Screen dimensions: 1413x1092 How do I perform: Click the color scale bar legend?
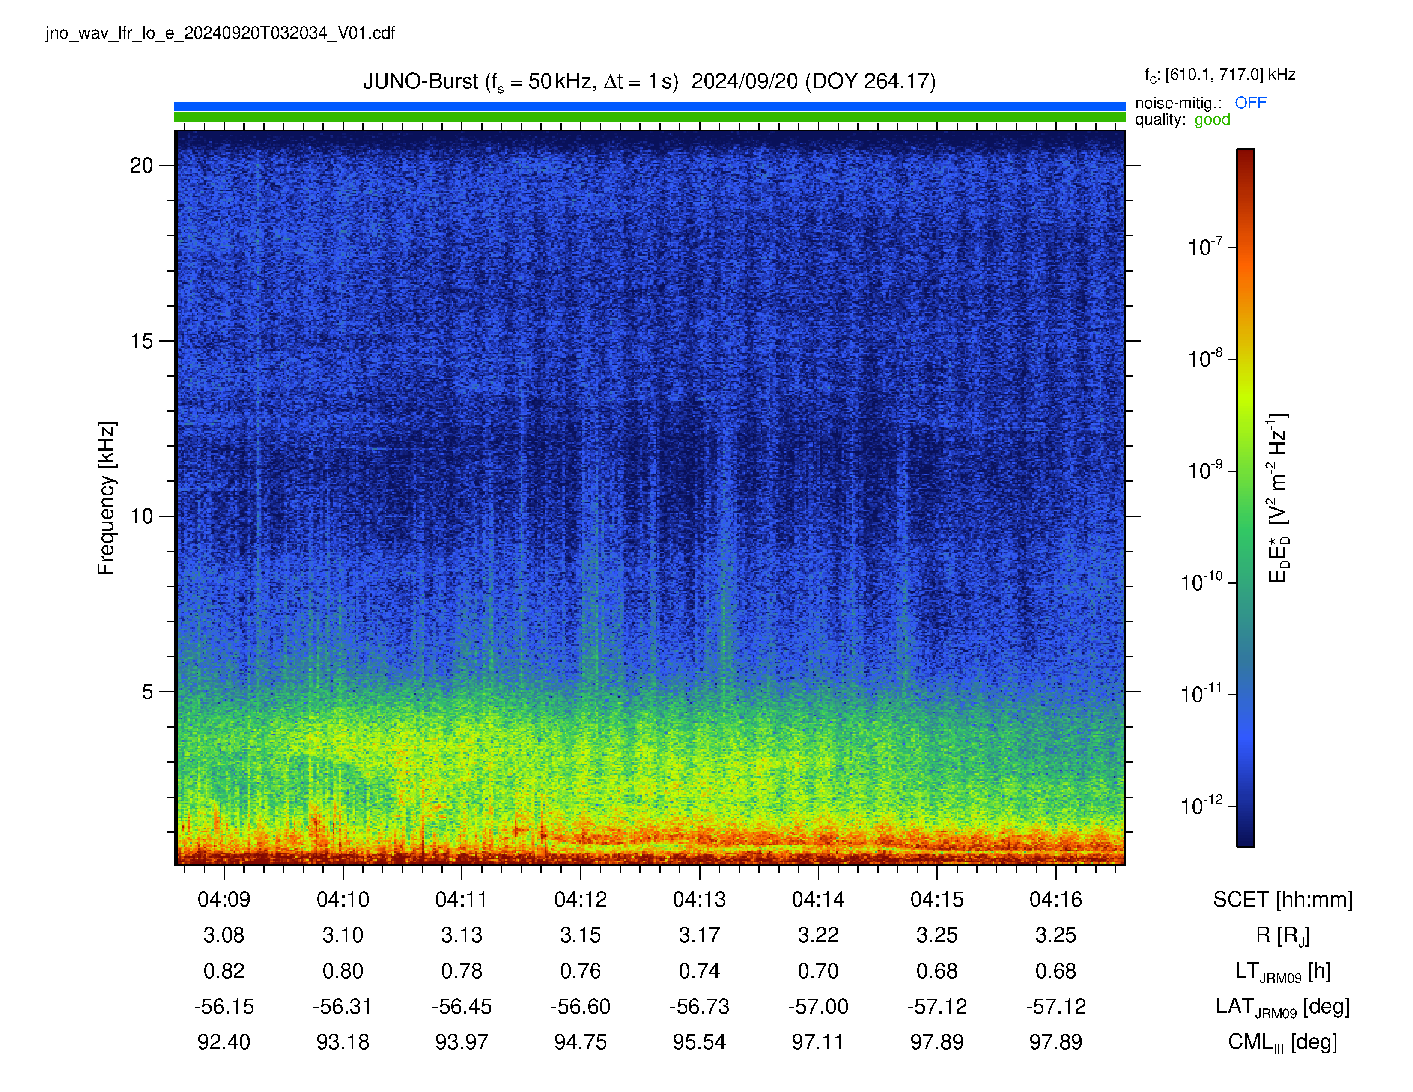click(1246, 498)
